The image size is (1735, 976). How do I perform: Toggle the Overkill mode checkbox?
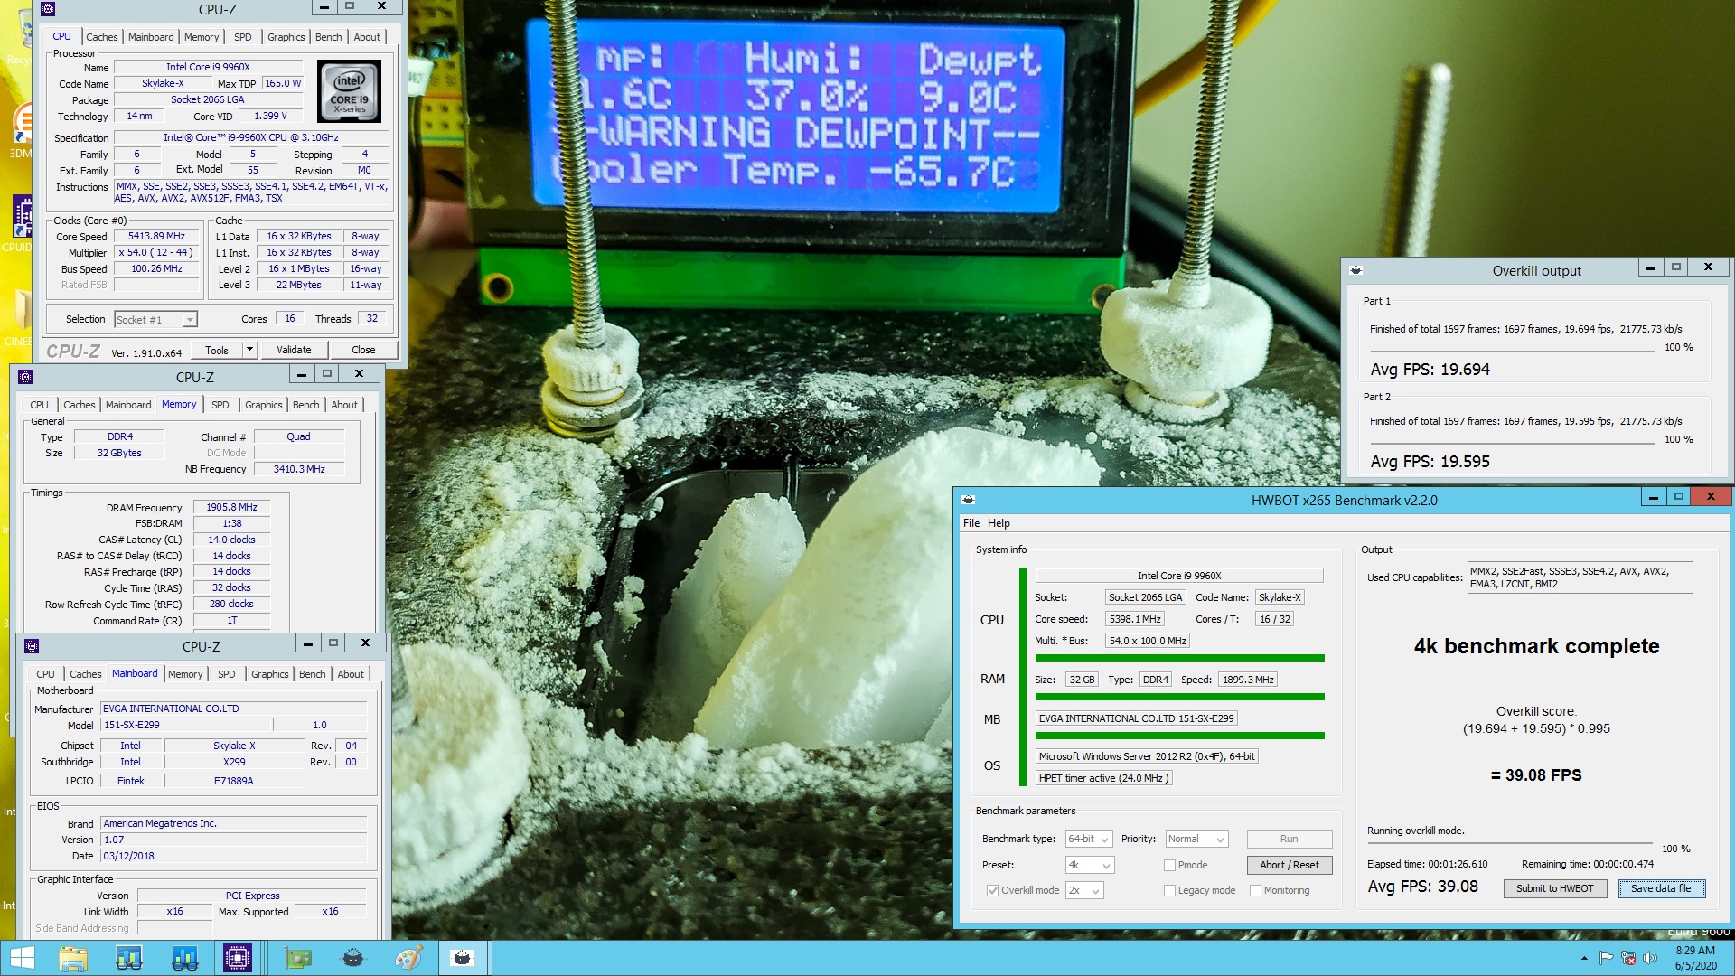click(993, 890)
